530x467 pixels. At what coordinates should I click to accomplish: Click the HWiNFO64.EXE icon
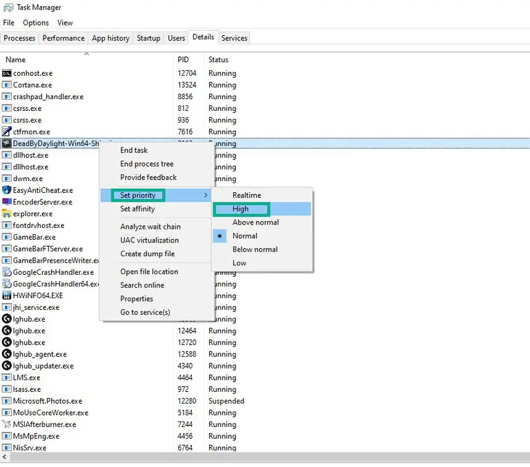(x=6, y=295)
